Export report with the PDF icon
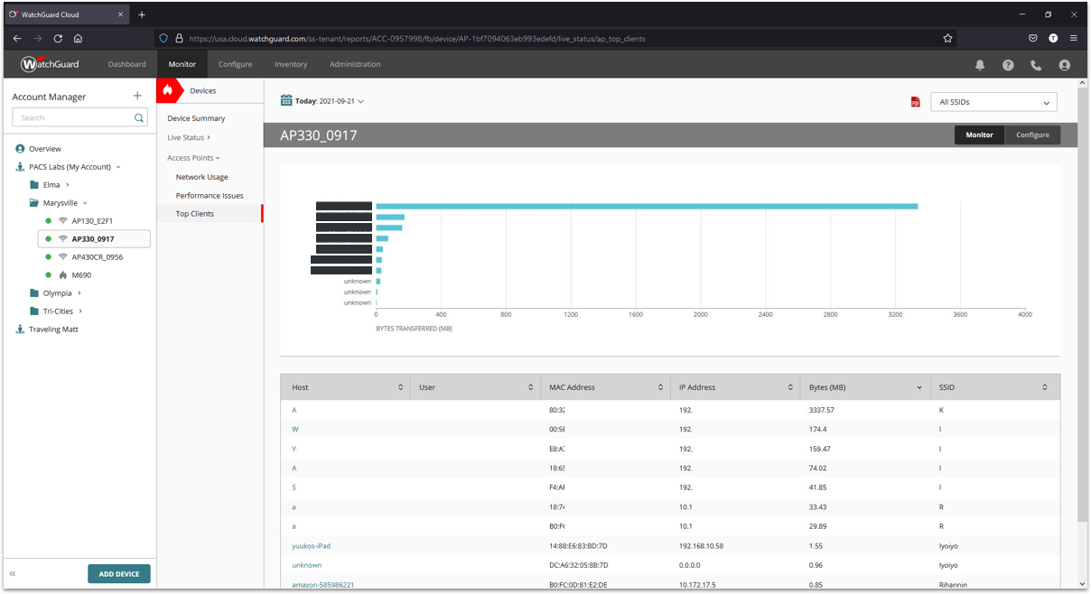Viewport: 1091px width, 594px height. click(916, 102)
